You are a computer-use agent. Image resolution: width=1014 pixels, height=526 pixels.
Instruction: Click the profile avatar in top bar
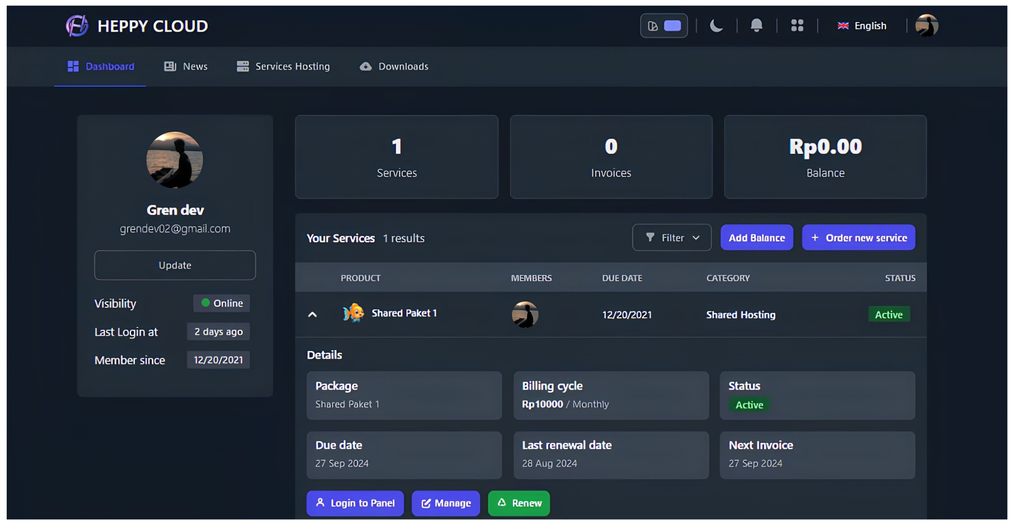(x=926, y=26)
